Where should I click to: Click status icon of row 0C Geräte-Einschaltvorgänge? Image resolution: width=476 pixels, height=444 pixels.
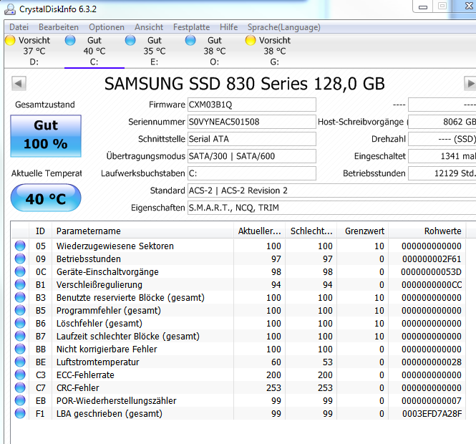click(x=20, y=271)
